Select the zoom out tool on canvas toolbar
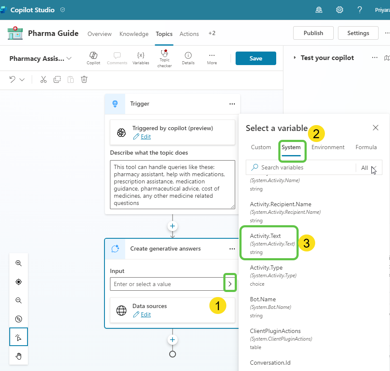Viewport: 390px width, 371px height. [x=18, y=300]
